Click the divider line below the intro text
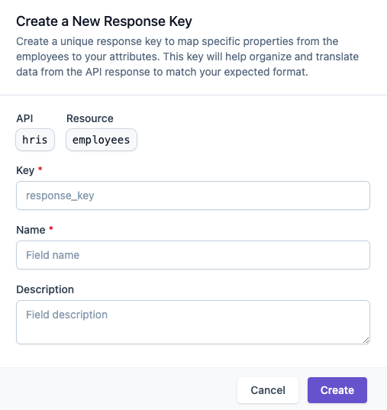Screen dimensions: 387x410 point(194,95)
